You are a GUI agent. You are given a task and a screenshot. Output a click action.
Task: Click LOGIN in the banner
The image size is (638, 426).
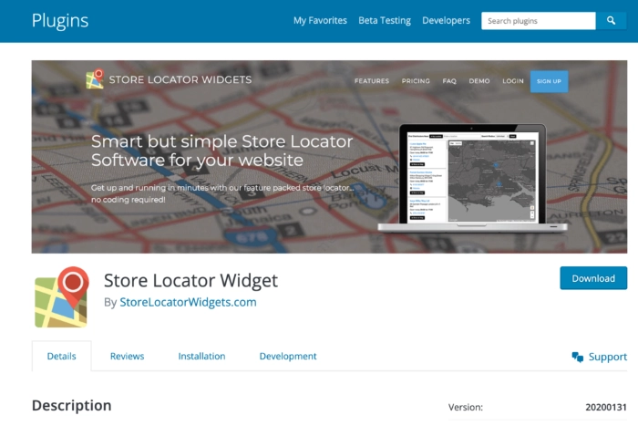[x=512, y=81]
